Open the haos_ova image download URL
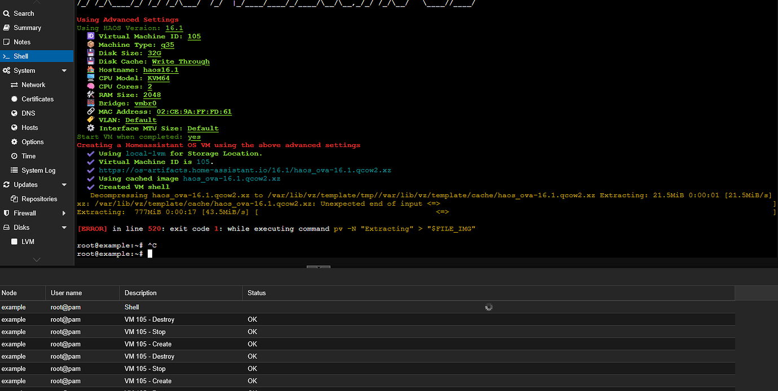778x391 pixels. [x=245, y=170]
